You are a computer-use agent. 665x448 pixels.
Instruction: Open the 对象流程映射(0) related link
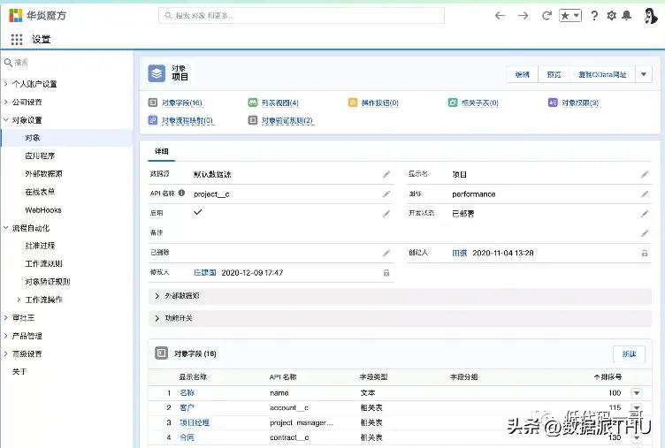(187, 121)
